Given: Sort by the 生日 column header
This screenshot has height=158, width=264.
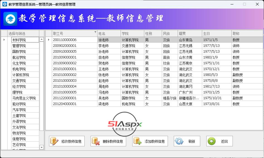Looking at the screenshot, I should [x=216, y=34].
